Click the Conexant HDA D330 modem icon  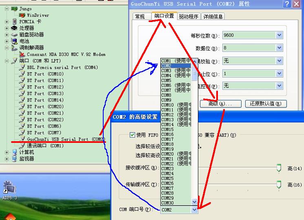click(23, 54)
